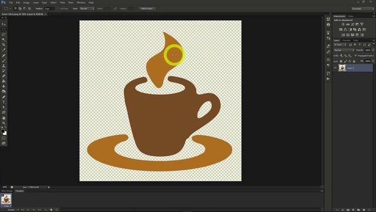The width and height of the screenshot is (376, 212).
Task: Select the Pen tool
Action: (4, 97)
